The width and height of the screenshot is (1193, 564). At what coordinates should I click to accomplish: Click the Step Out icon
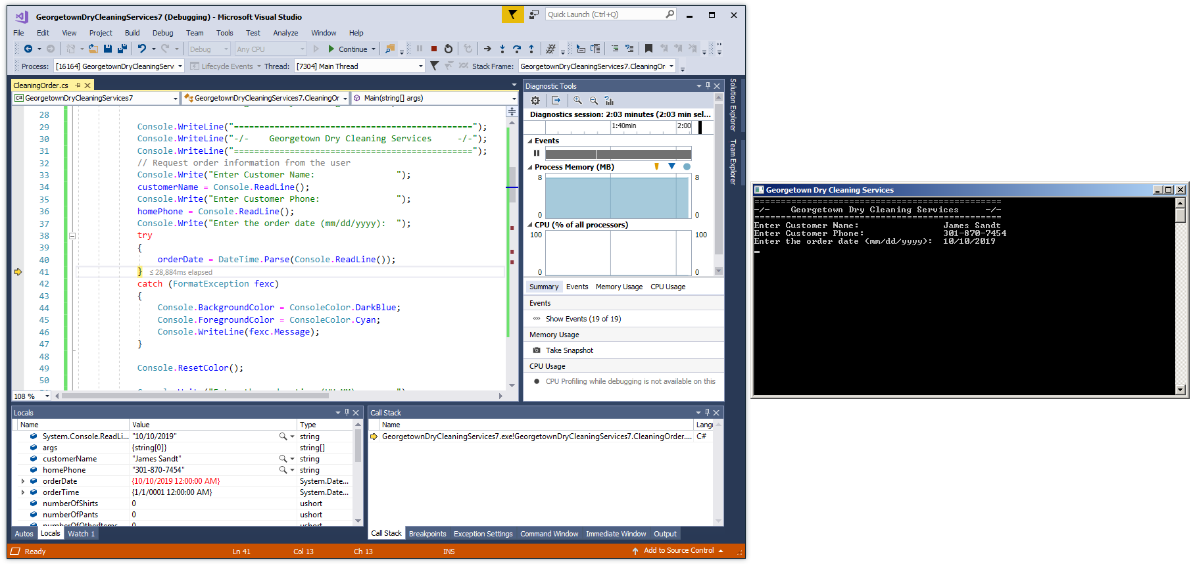point(531,49)
